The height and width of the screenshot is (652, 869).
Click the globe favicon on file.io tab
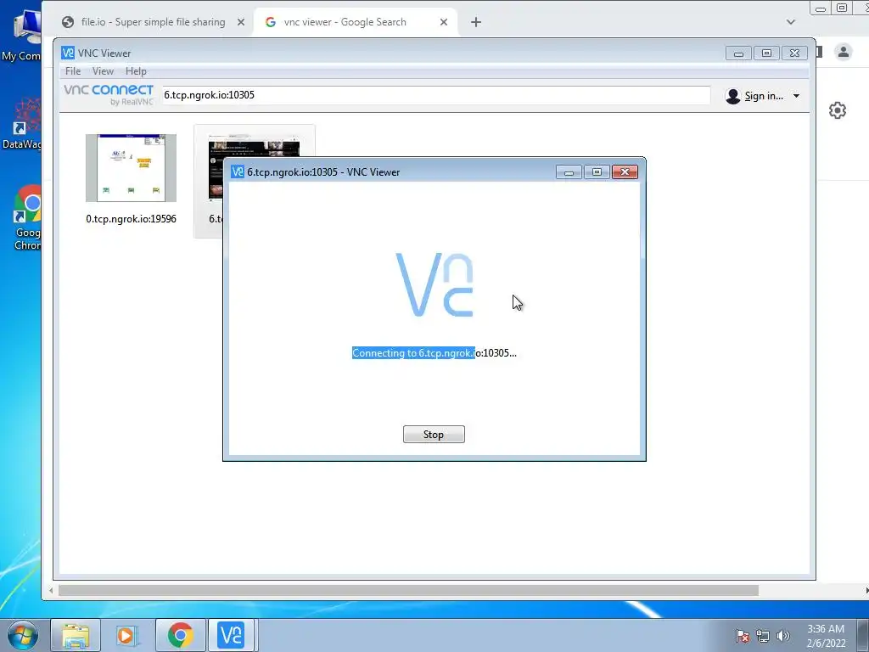point(68,22)
